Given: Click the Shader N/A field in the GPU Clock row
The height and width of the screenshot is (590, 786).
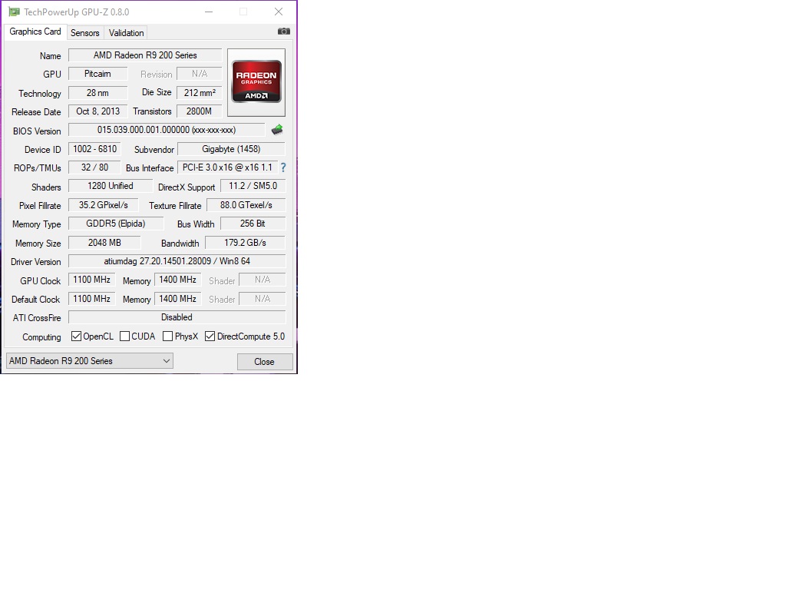Looking at the screenshot, I should pyautogui.click(x=263, y=280).
